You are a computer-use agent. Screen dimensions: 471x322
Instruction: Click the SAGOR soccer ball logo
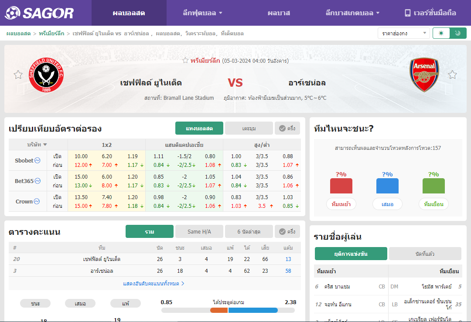(x=12, y=13)
